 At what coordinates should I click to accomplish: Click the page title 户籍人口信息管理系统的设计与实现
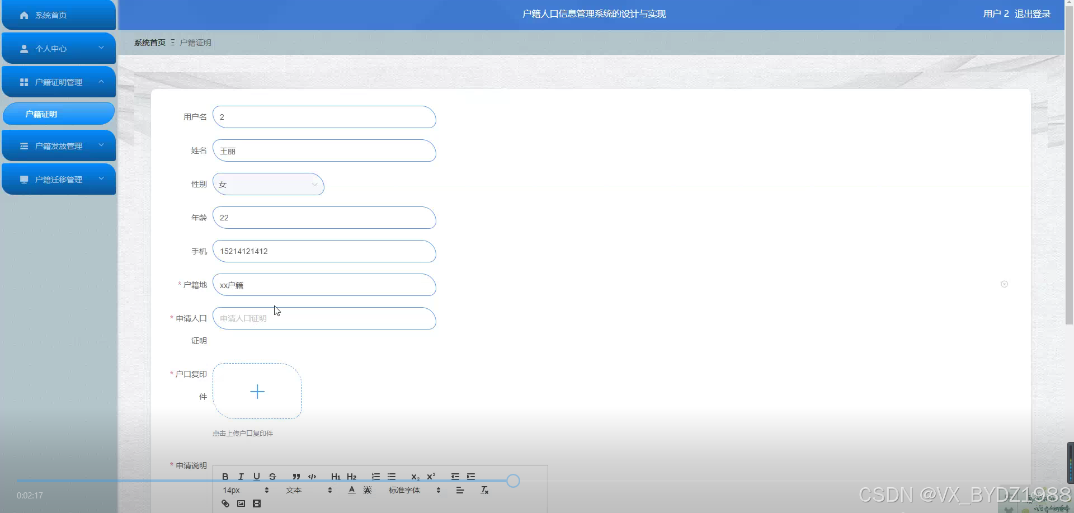tap(594, 14)
